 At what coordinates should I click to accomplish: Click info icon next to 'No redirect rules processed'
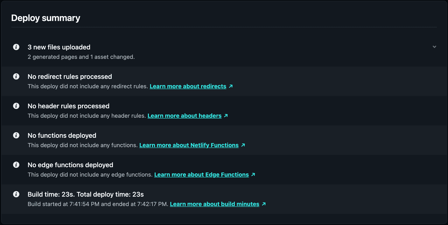point(16,76)
